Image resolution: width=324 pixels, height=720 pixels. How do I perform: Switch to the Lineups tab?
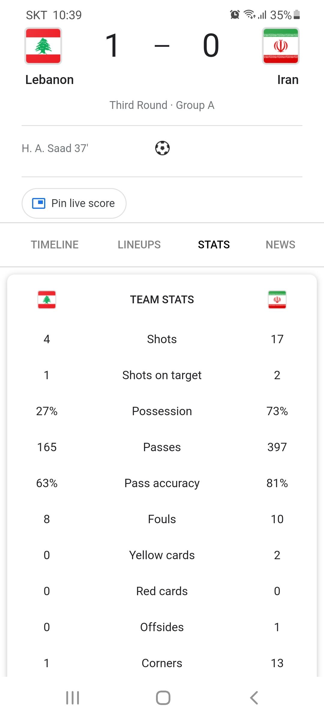click(x=139, y=245)
